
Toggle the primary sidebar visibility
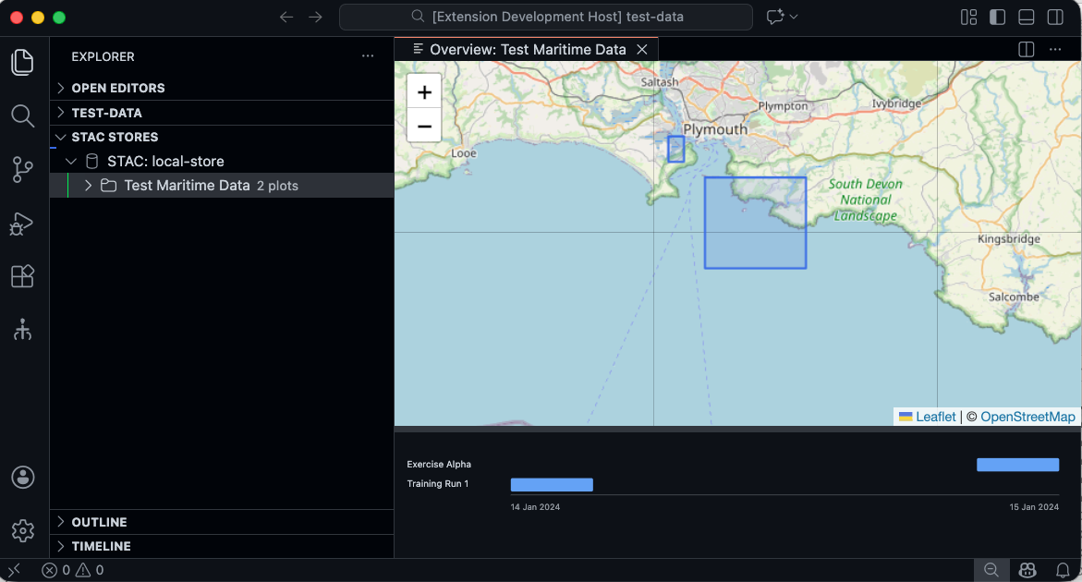pyautogui.click(x=997, y=17)
